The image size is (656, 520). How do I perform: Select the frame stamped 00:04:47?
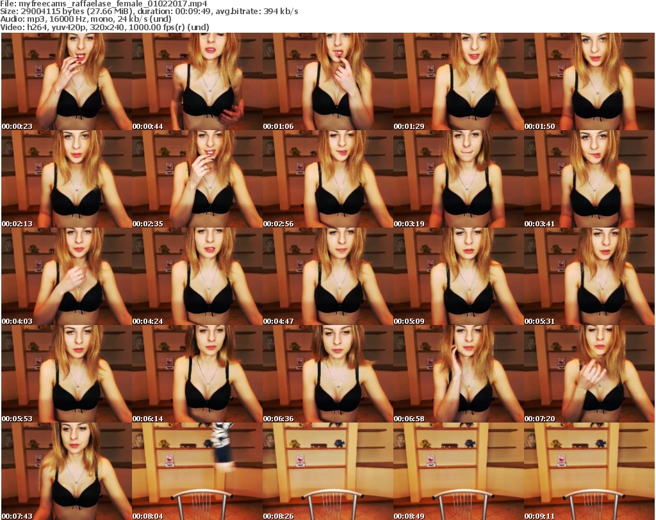point(328,276)
